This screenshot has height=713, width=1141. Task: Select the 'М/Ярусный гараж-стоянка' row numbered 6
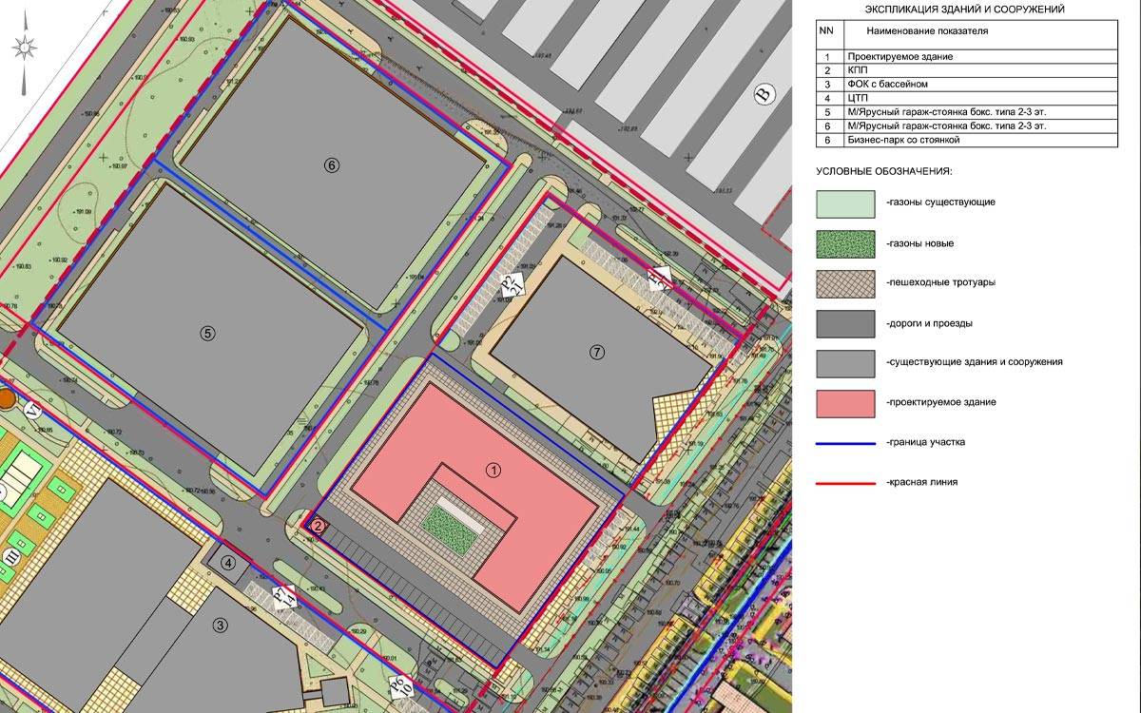click(967, 125)
